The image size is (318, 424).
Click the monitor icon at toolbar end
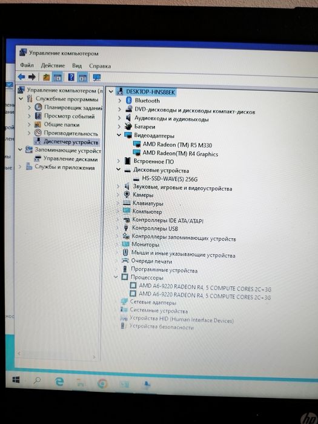96,78
